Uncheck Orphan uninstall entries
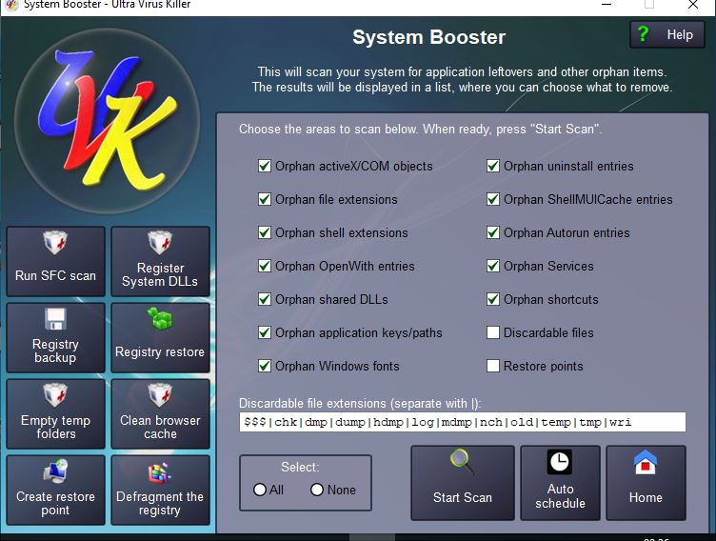This screenshot has height=541, width=716. 492,166
